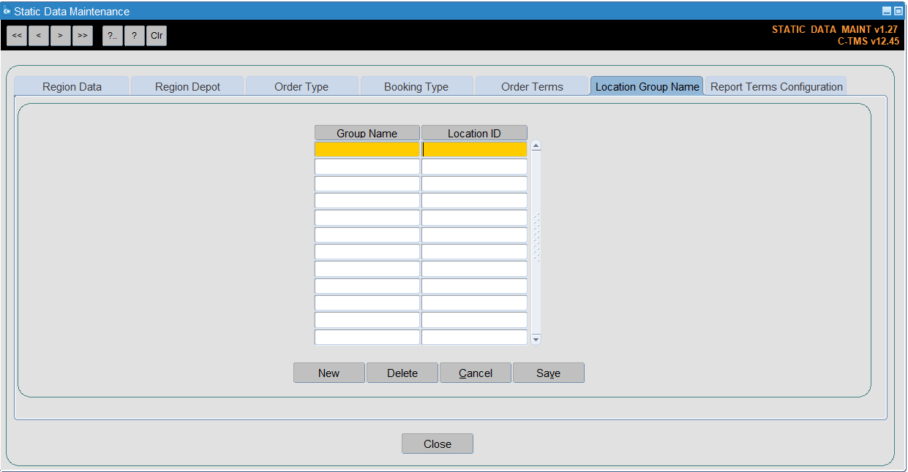Save changes with the Save button

coord(549,373)
